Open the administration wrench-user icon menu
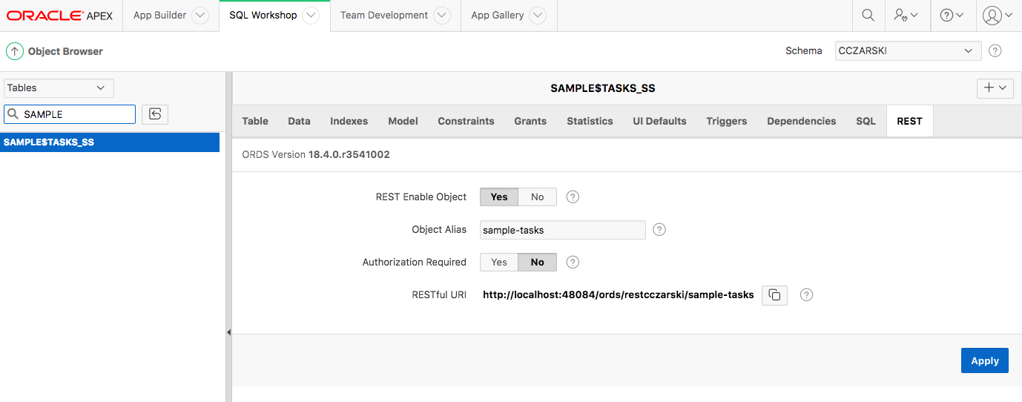 [906, 15]
